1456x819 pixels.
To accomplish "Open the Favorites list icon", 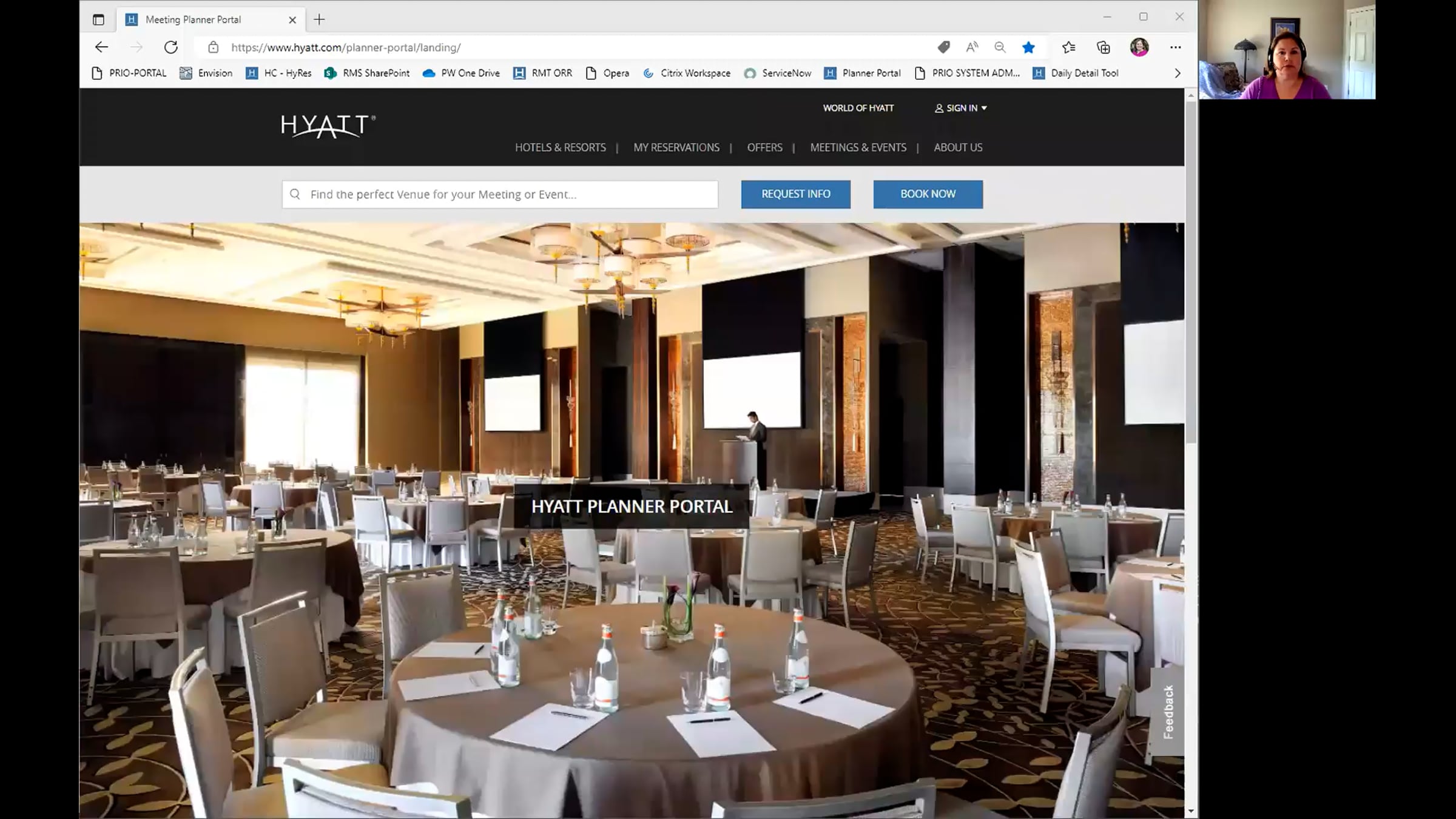I will click(1069, 47).
